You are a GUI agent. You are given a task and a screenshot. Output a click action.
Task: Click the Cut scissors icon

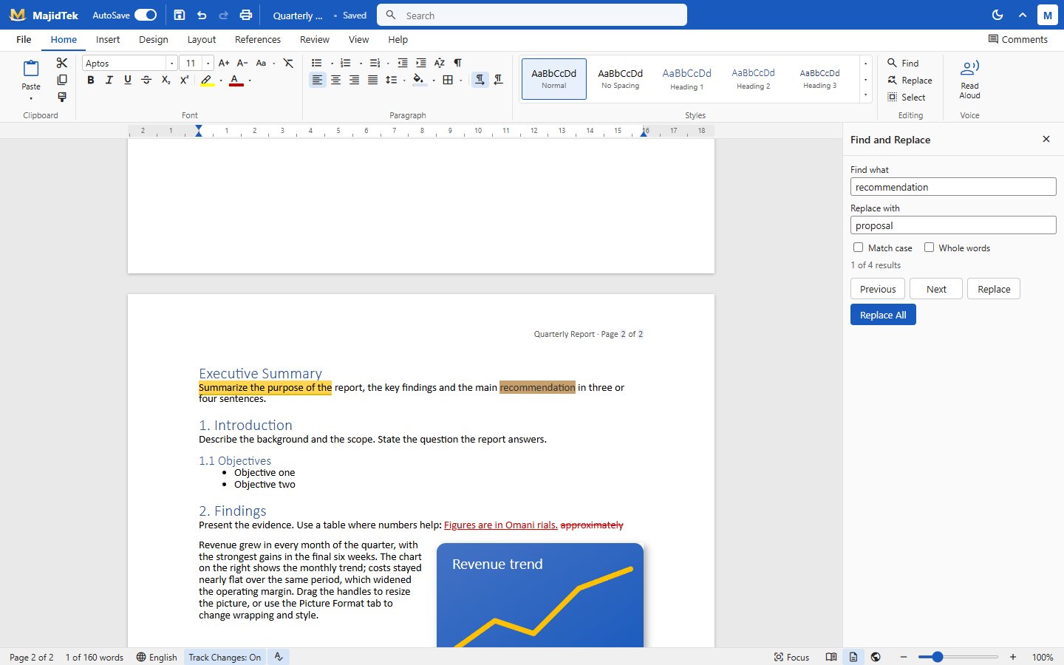point(62,63)
